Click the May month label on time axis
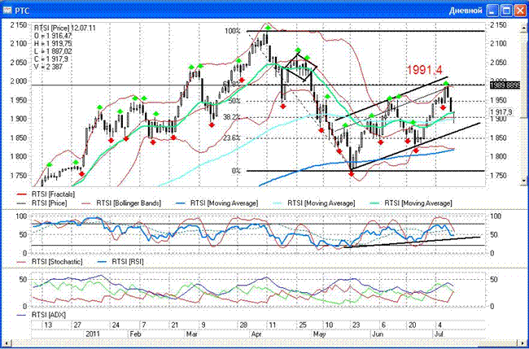Image resolution: width=529 pixels, height=349 pixels. (x=319, y=334)
